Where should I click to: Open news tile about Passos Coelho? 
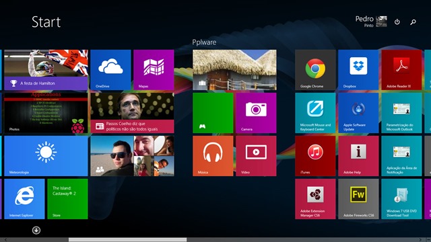[132, 113]
